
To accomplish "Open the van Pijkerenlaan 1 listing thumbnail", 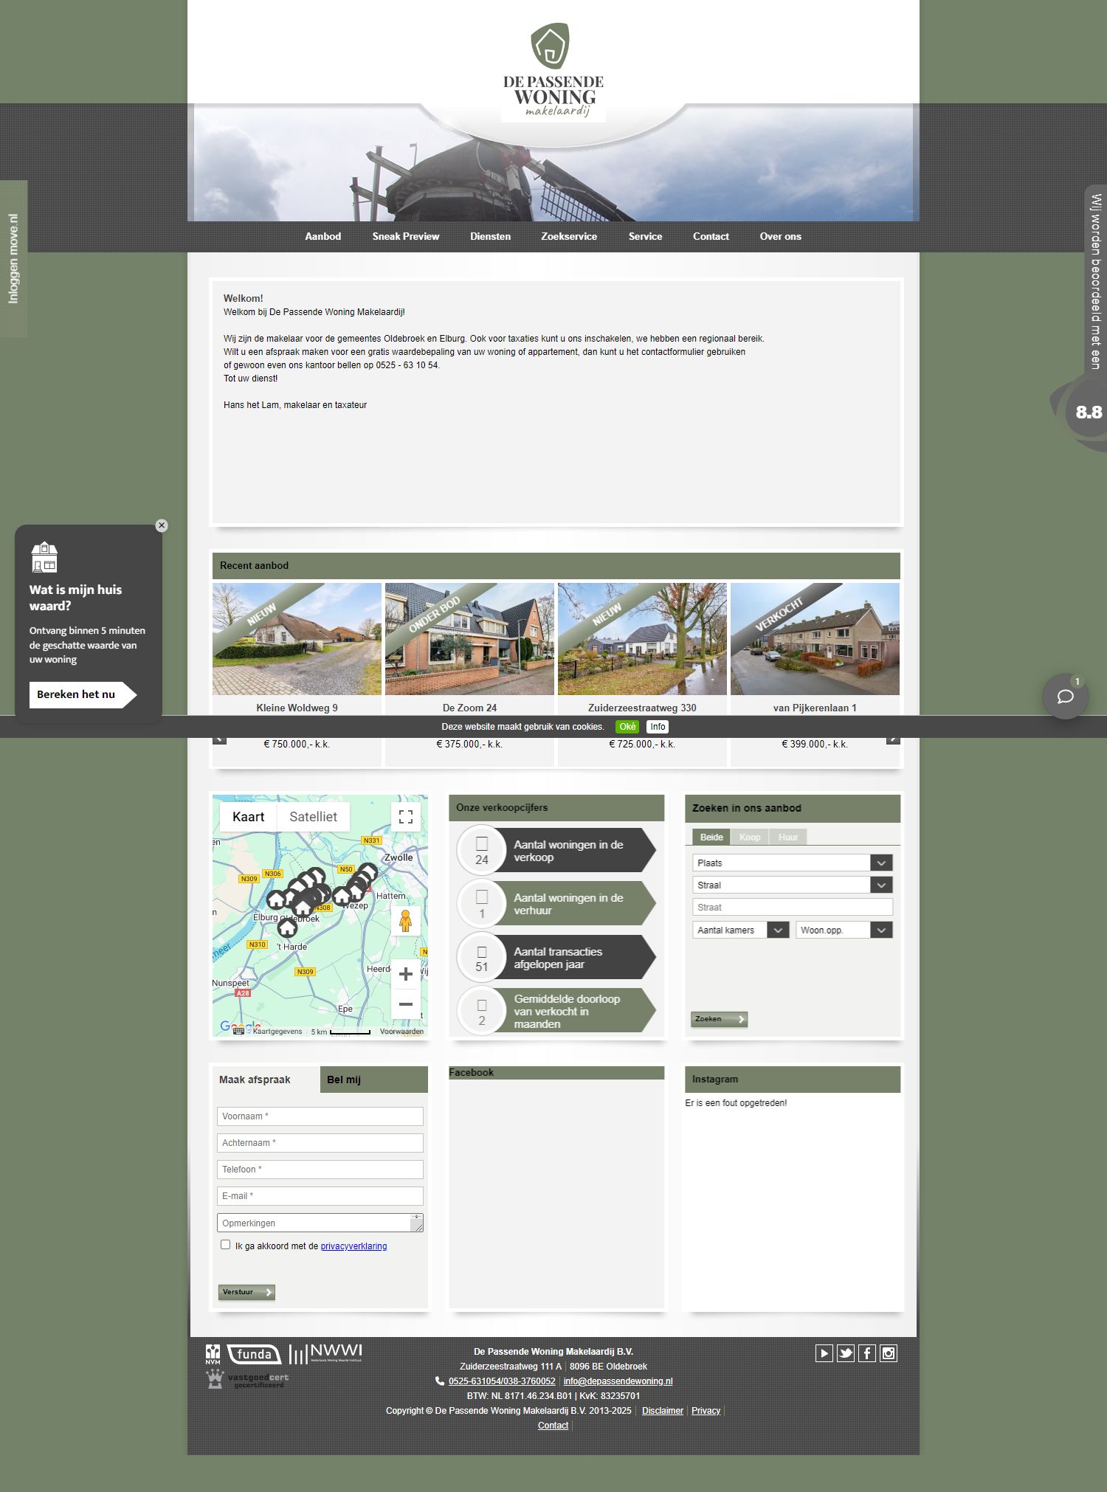I will [815, 639].
